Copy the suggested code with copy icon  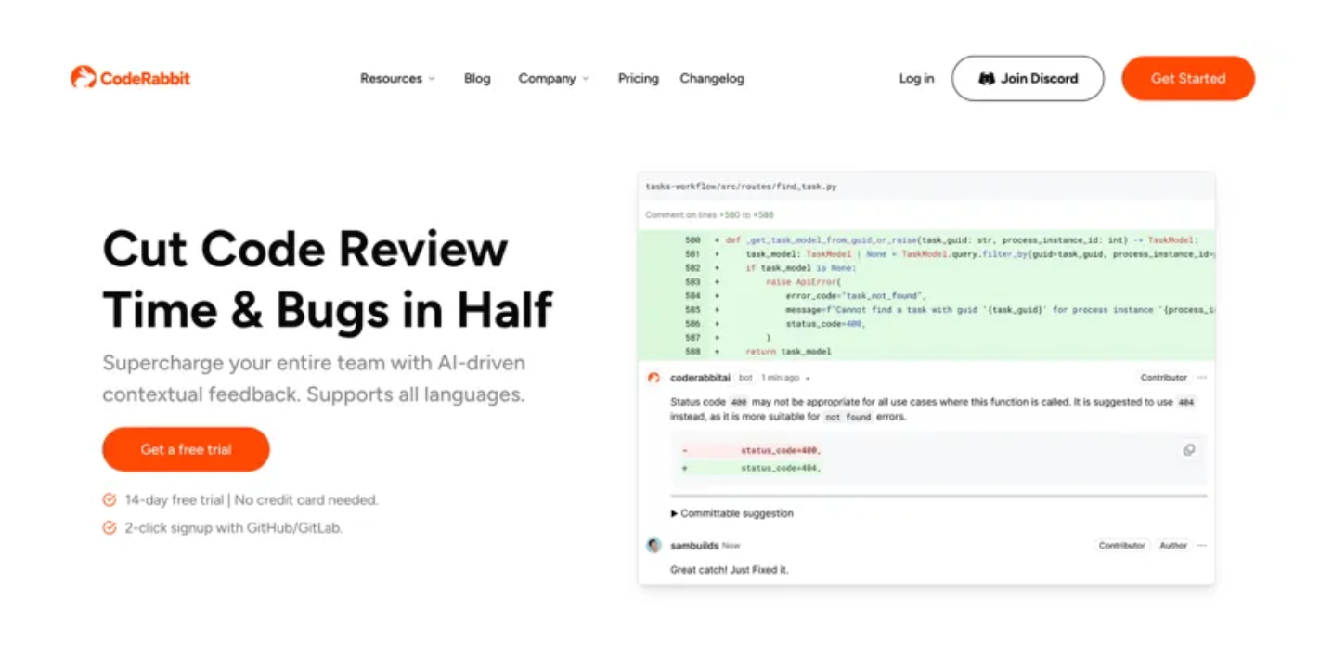pyautogui.click(x=1189, y=450)
